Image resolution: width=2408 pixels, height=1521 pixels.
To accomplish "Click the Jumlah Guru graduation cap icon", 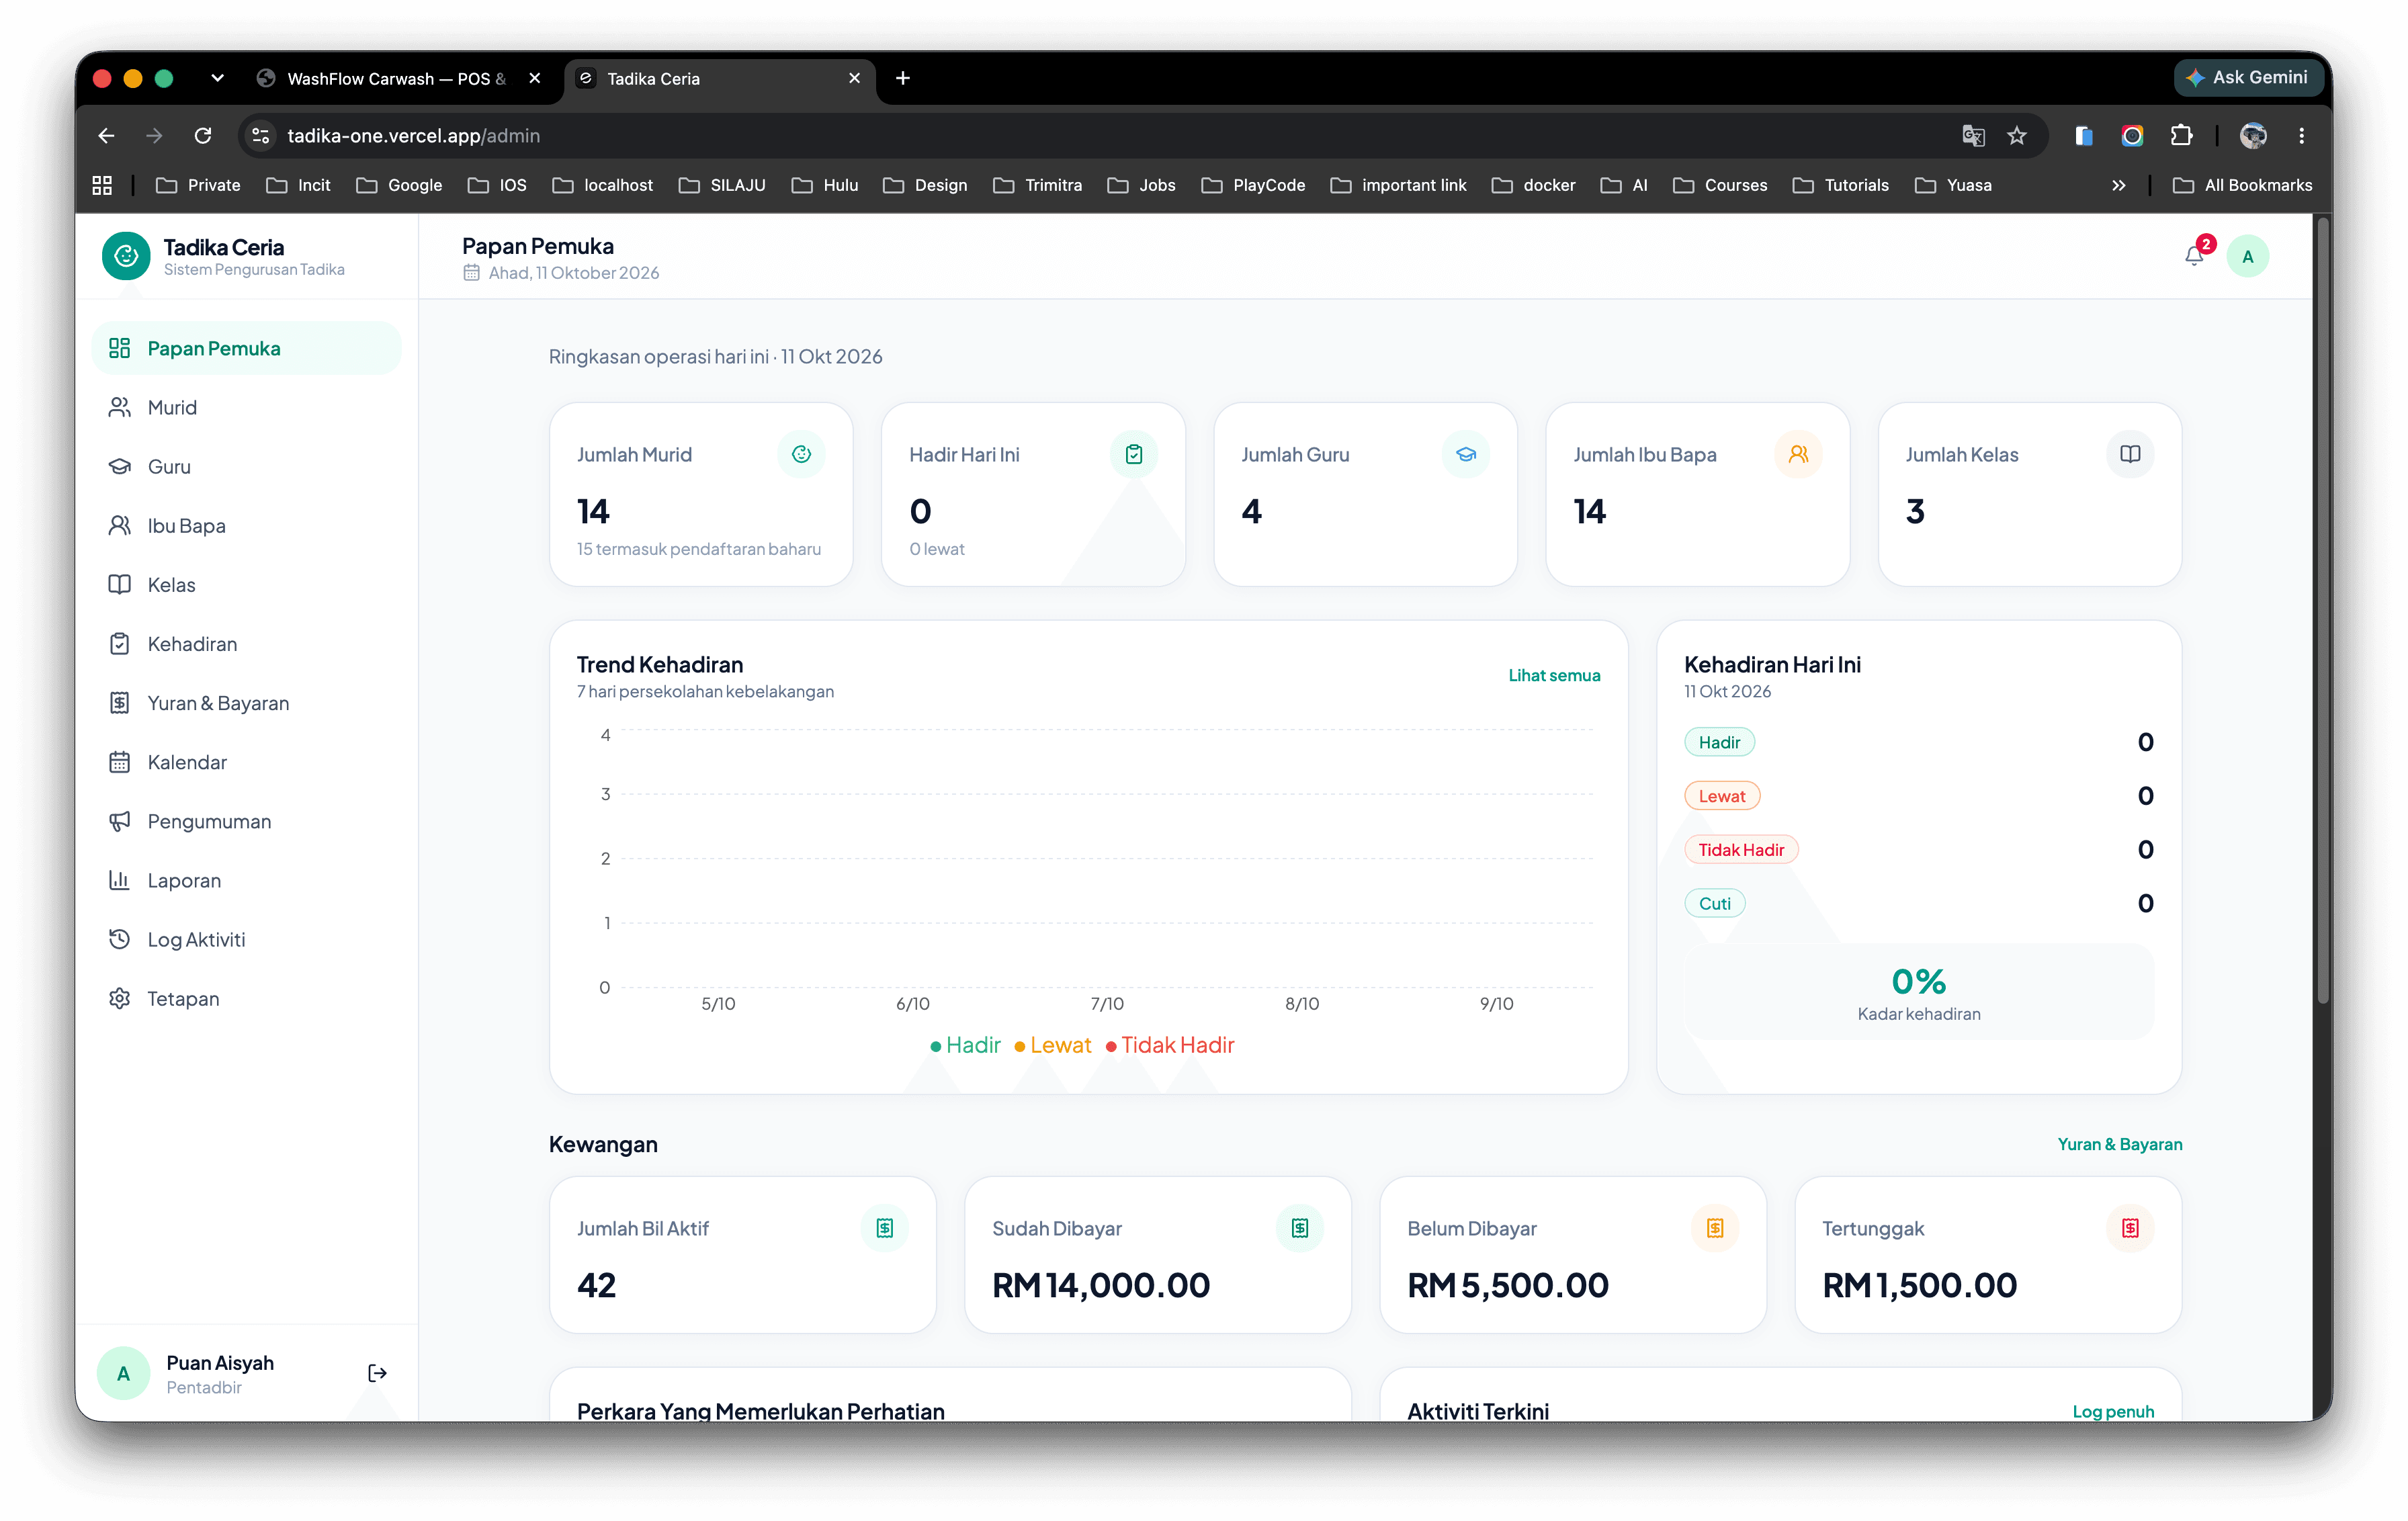I will pos(1466,454).
